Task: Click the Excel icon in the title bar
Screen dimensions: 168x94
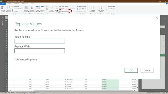Action: click(1, 1)
